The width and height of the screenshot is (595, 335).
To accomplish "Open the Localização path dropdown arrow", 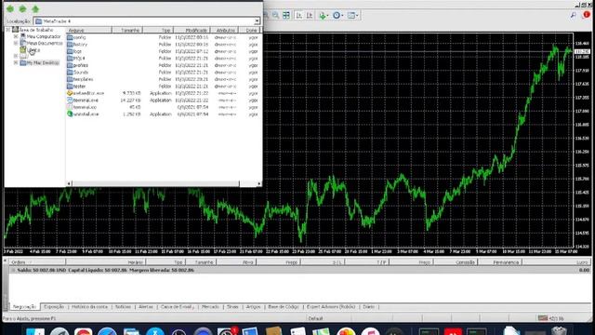I will [257, 21].
